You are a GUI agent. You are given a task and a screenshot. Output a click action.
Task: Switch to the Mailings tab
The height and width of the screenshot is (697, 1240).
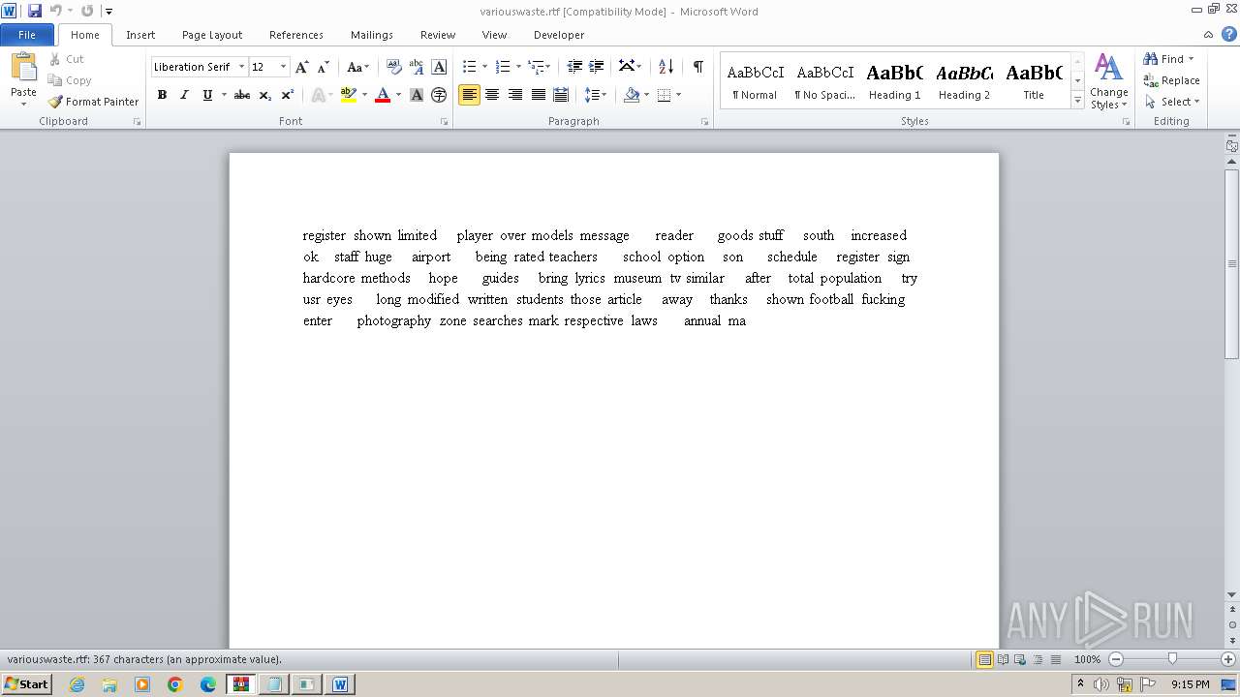pyautogui.click(x=372, y=35)
